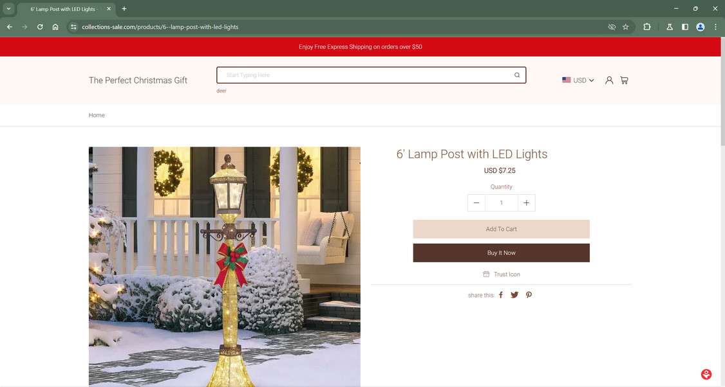This screenshot has width=725, height=387.
Task: Open the shopping cart icon
Action: pos(624,80)
